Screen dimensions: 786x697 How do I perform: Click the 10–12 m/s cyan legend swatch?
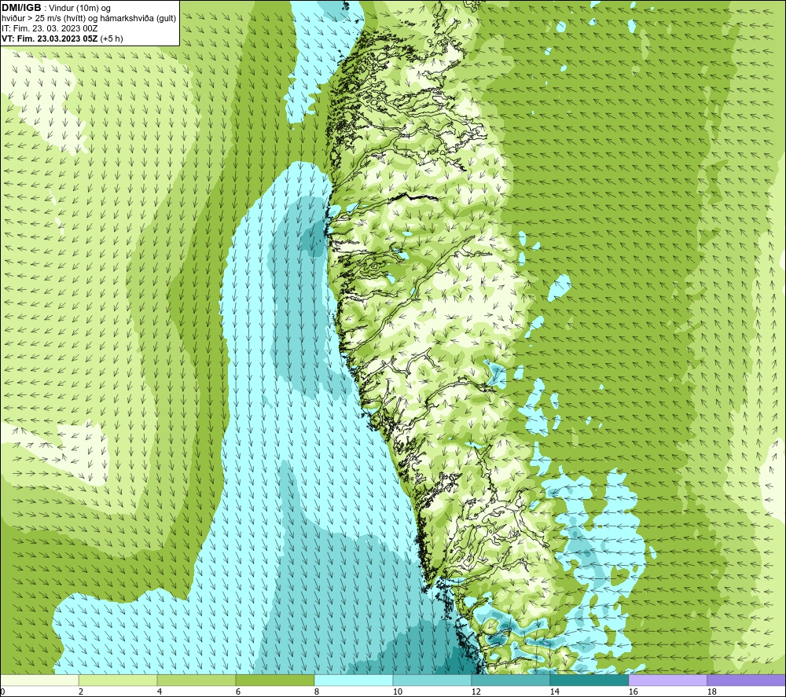coord(432,680)
